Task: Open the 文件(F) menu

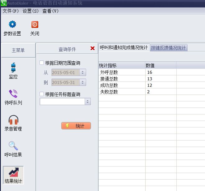Action: point(11,11)
